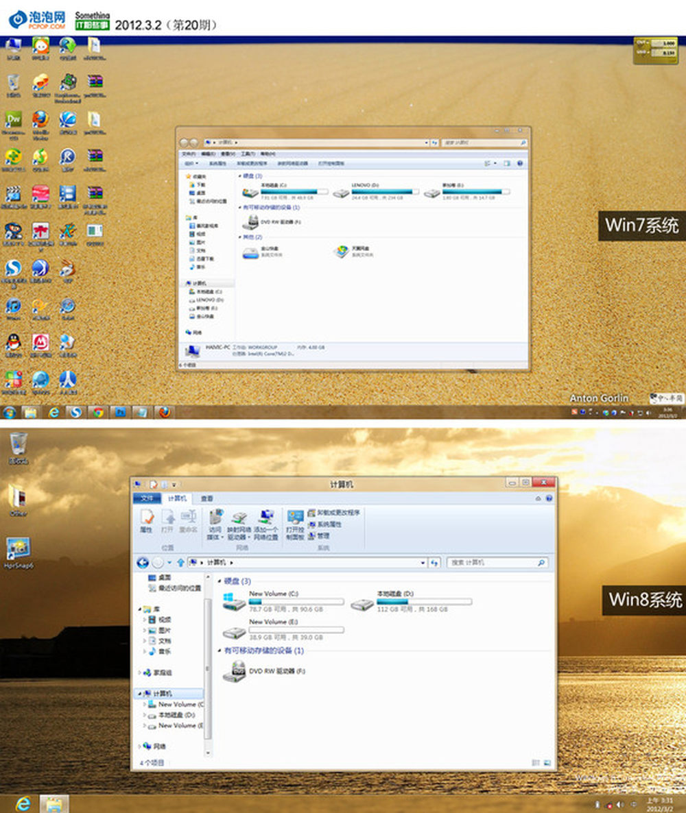Viewport: 686px width, 813px height.
Task: Select the Computer ribbon tab in Win8
Action: [x=177, y=498]
